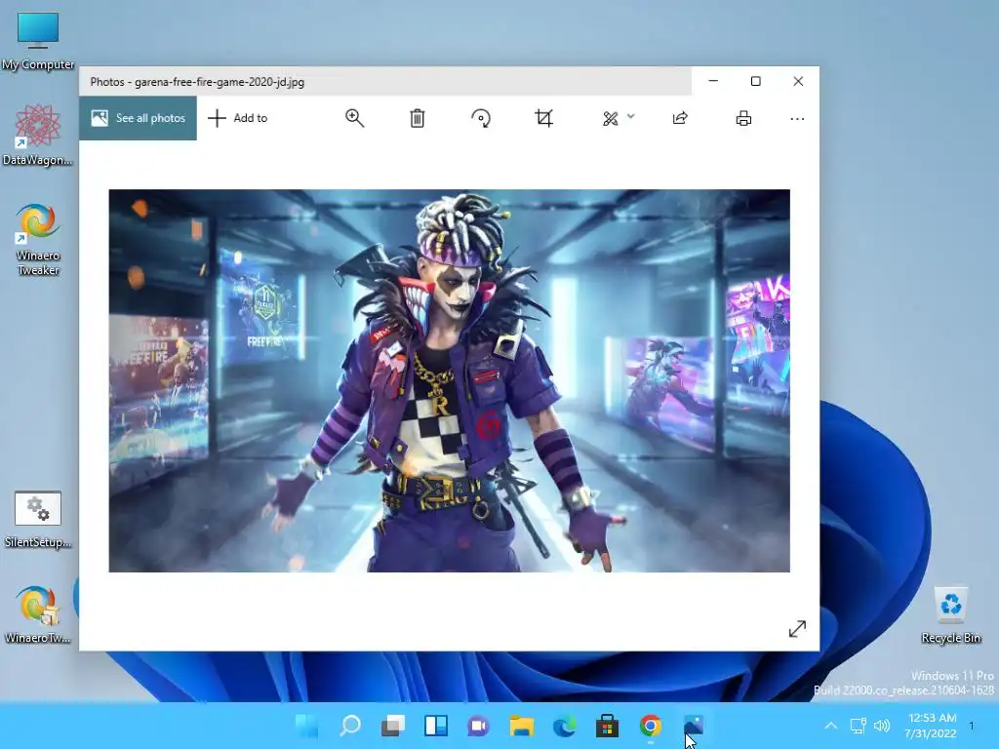This screenshot has height=749, width=999.
Task: Select the DataWagon desktop shortcut
Action: coord(38,135)
